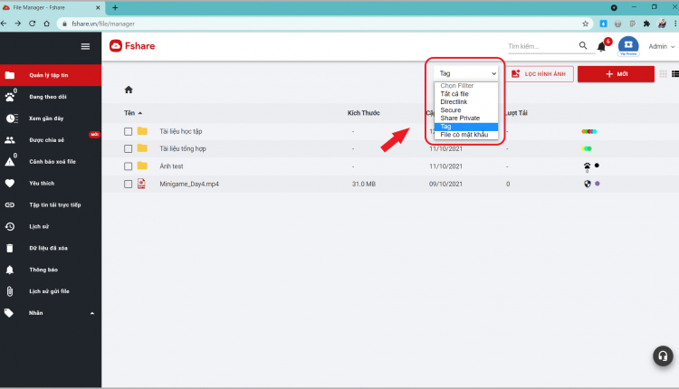Check the Tài liệu học tập checkbox
679x389 pixels.
(128, 131)
